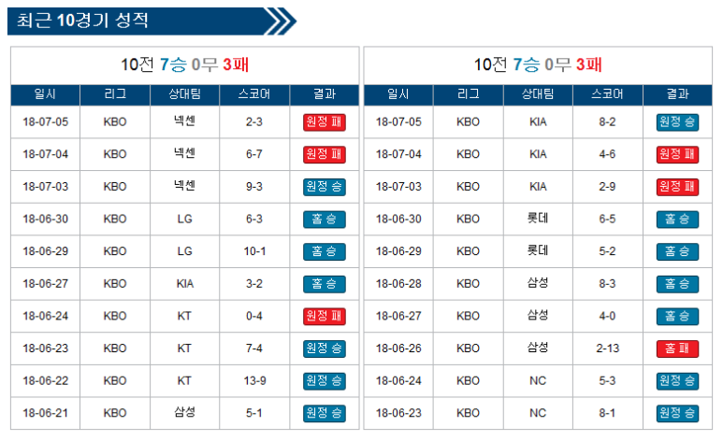Click the 원정 승 badge beside score 8-2

click(677, 122)
